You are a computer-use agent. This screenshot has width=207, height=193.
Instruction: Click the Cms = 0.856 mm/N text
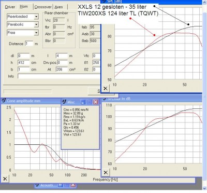coord(76,109)
